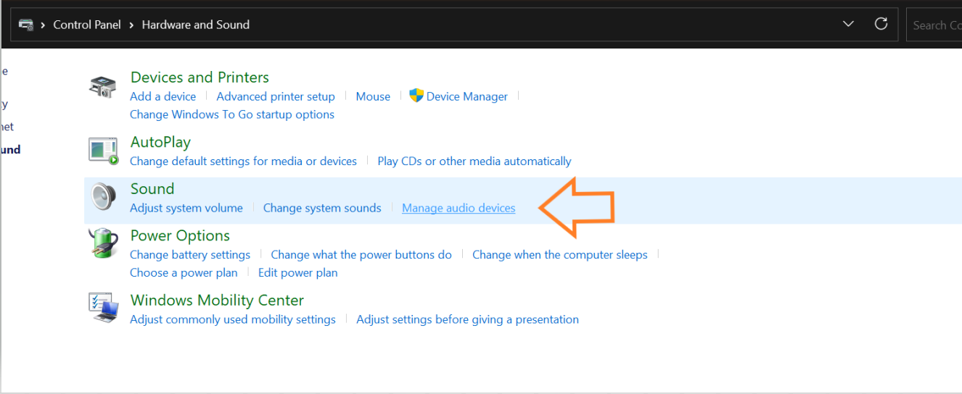Open Adjust system volume link
The width and height of the screenshot is (962, 394).
point(186,208)
